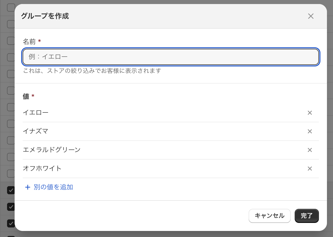Click the plus icon to add a value
Image resolution: width=333 pixels, height=237 pixels.
coord(27,187)
